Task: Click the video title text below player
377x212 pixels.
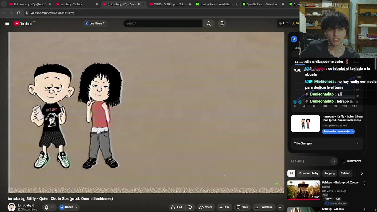Action: 60,199
